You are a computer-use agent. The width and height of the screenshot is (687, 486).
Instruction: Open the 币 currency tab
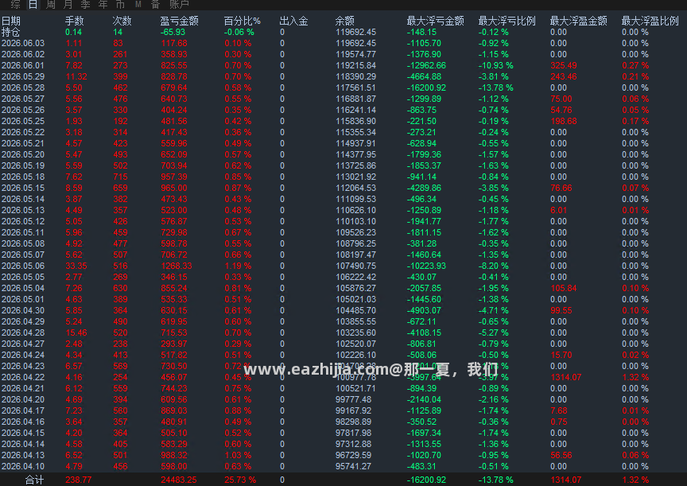[x=120, y=5]
